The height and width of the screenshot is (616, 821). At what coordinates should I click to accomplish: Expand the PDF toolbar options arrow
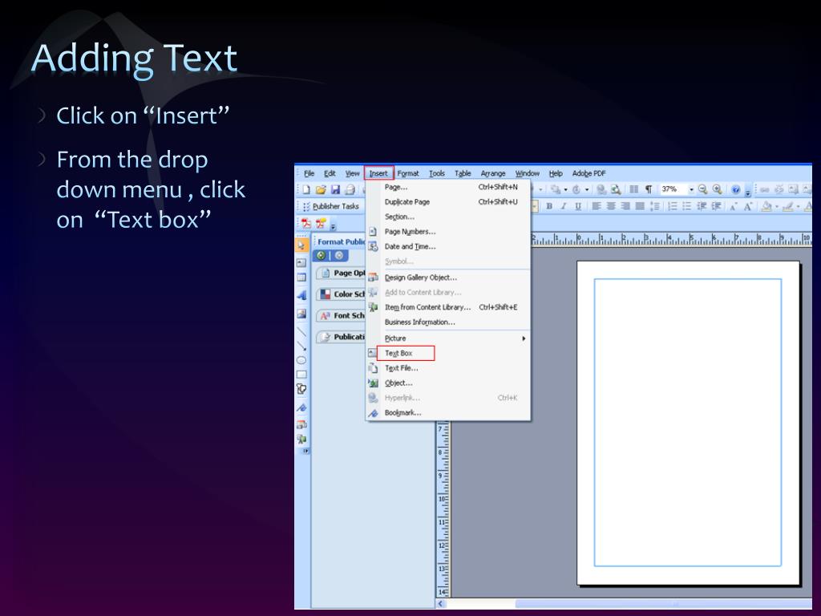coord(333,226)
